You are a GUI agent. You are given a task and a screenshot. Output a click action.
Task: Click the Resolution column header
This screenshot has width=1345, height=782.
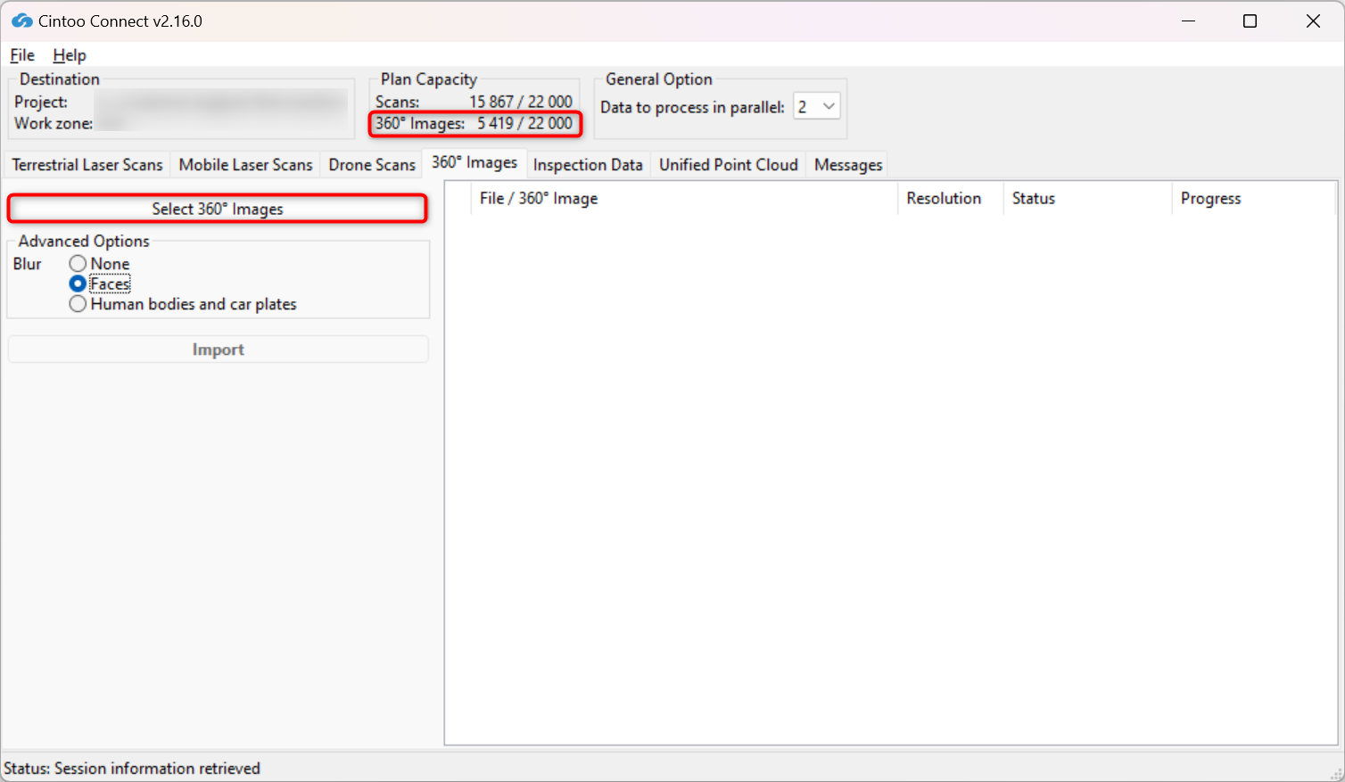pos(951,199)
